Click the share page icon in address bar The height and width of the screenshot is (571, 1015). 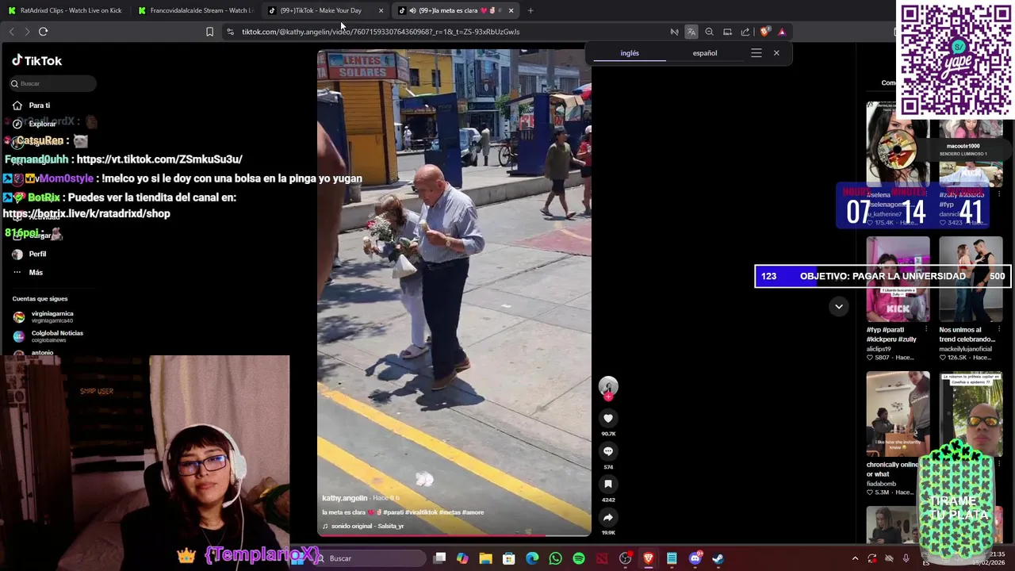(x=745, y=32)
